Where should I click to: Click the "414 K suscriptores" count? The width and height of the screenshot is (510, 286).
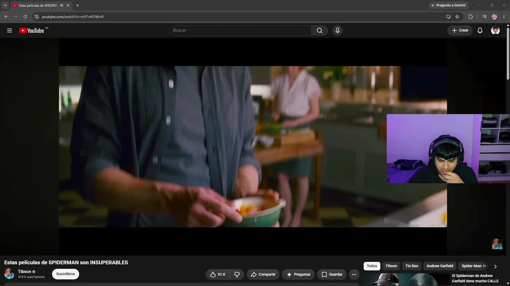[x=31, y=277]
